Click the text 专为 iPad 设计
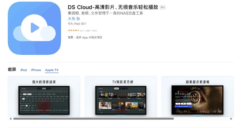The image size is (245, 128). [x=77, y=24]
